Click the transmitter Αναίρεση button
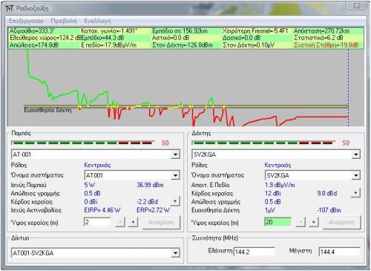Screen dimensions: 371x271 point(161,223)
